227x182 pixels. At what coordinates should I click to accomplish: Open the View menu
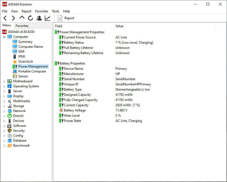tap(14, 11)
